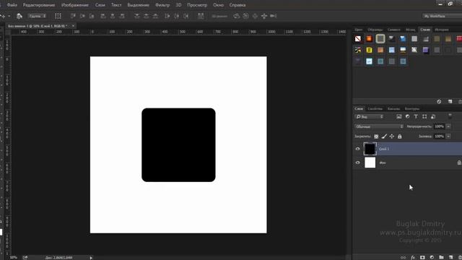Open the Файл menu
The height and width of the screenshot is (260, 462).
[12, 5]
